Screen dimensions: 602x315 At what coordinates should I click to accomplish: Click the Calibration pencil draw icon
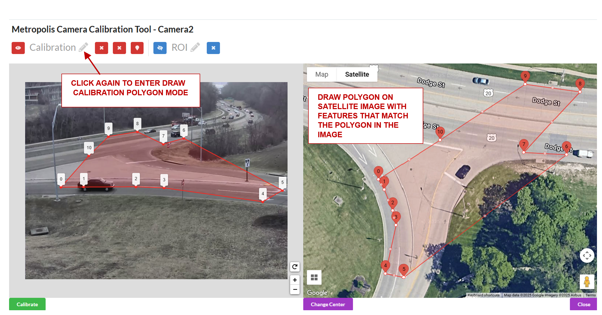tap(83, 47)
